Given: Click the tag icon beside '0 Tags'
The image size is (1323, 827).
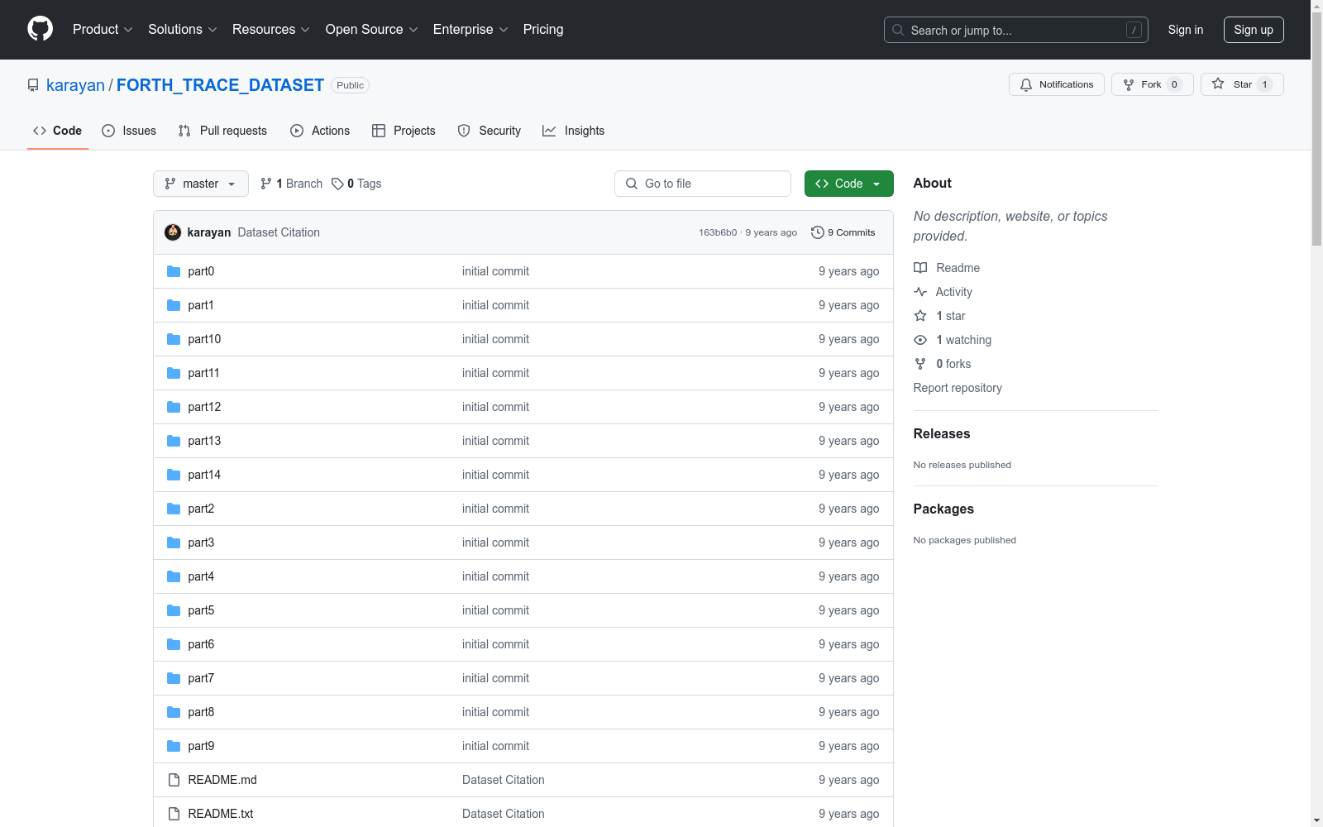Looking at the screenshot, I should [337, 184].
